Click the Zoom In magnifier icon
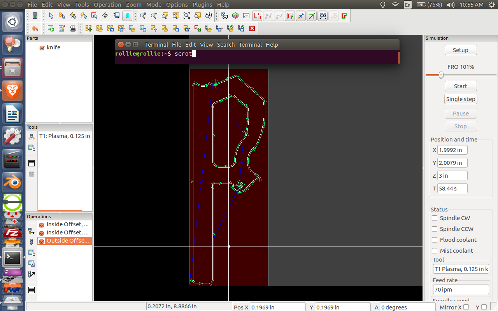 (143, 16)
